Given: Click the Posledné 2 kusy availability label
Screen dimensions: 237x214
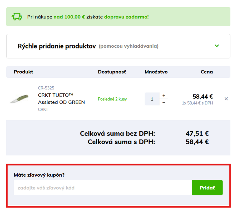Looking at the screenshot, I should [112, 99].
